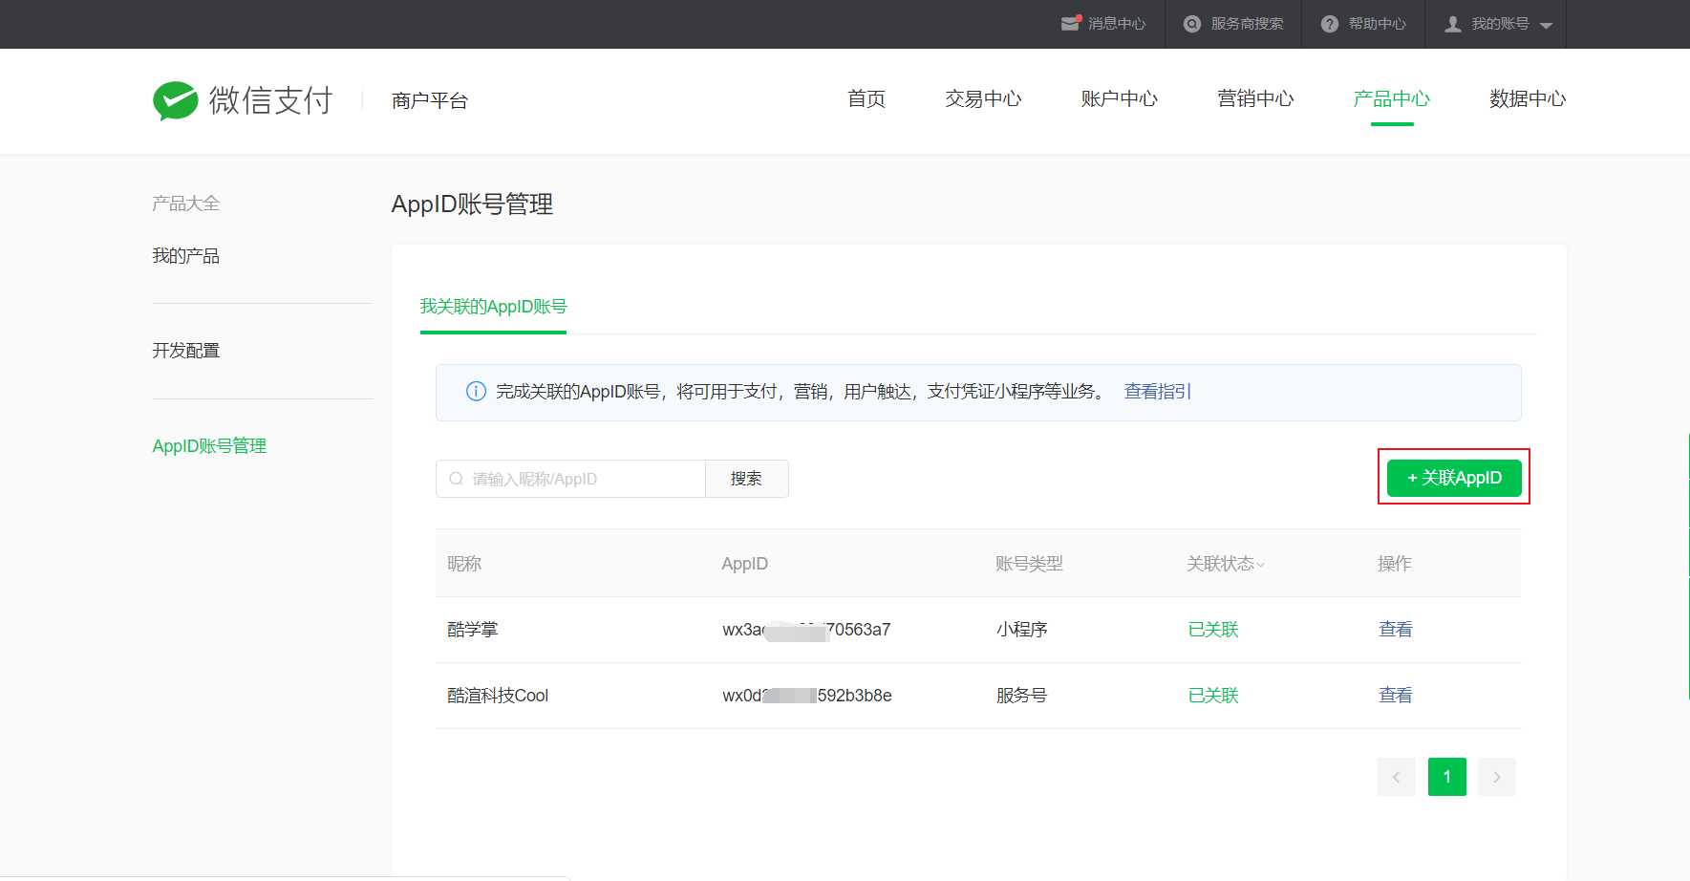Screen dimensions: 1690x881
Task: Click the help center question mark icon
Action: click(x=1329, y=24)
